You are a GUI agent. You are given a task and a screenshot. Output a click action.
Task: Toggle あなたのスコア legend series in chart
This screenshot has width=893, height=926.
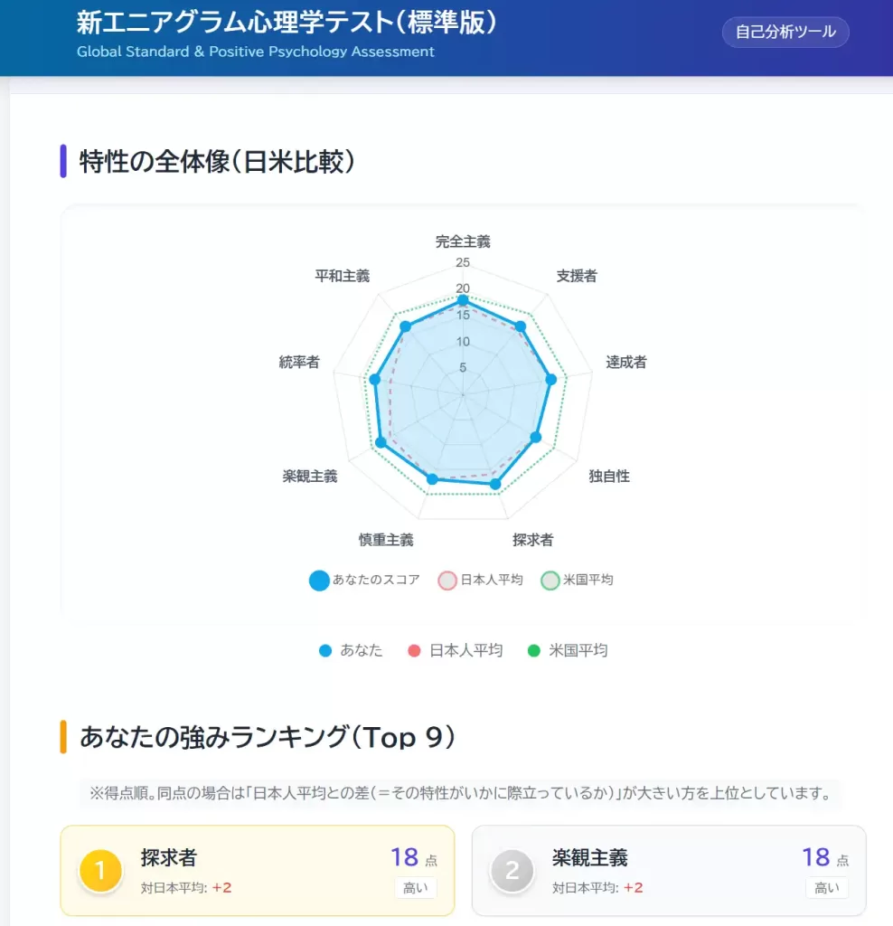[365, 581]
